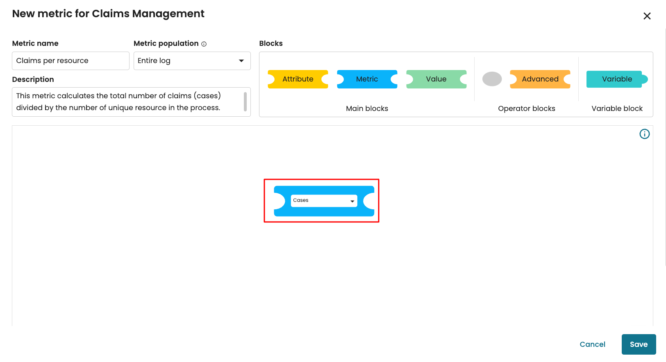Pick the blue Metric block
This screenshot has width=666, height=362.
pyautogui.click(x=367, y=79)
